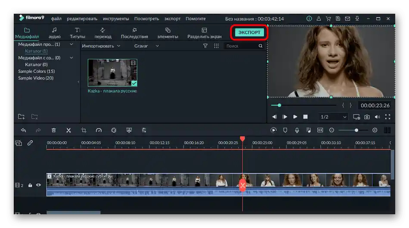Click the microphone voiceover record icon
This screenshot has height=228, width=409.
click(297, 130)
